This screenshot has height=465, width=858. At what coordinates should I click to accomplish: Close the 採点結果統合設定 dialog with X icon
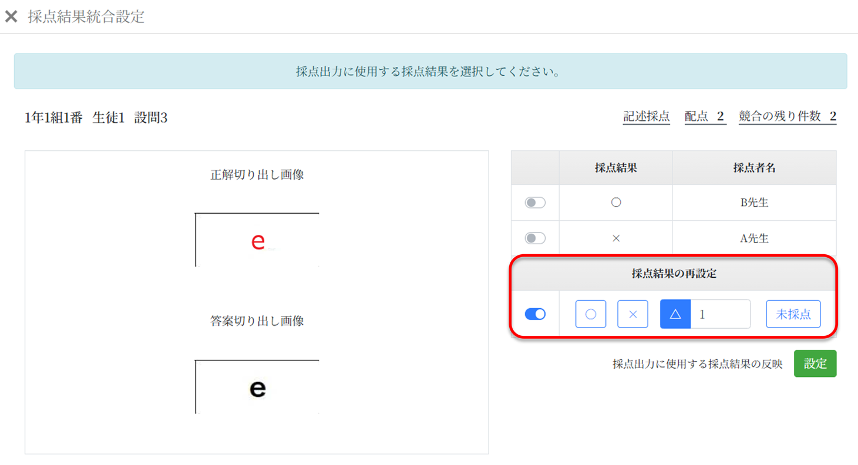pyautogui.click(x=11, y=16)
